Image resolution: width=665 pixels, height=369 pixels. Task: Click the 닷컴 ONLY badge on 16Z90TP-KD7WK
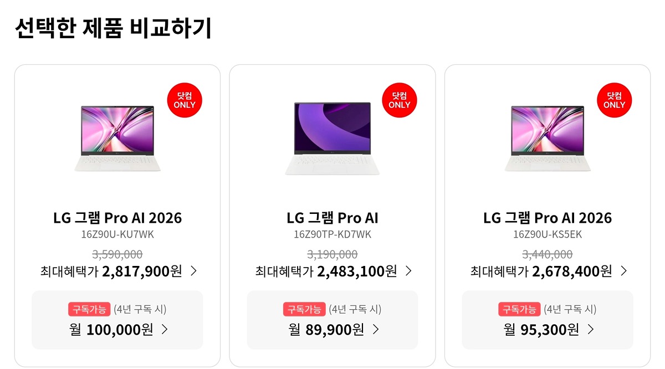(399, 100)
